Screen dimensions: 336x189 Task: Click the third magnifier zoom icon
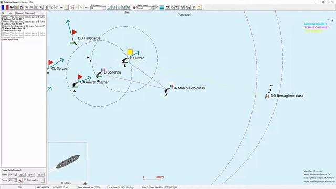pyautogui.click(x=37, y=7)
